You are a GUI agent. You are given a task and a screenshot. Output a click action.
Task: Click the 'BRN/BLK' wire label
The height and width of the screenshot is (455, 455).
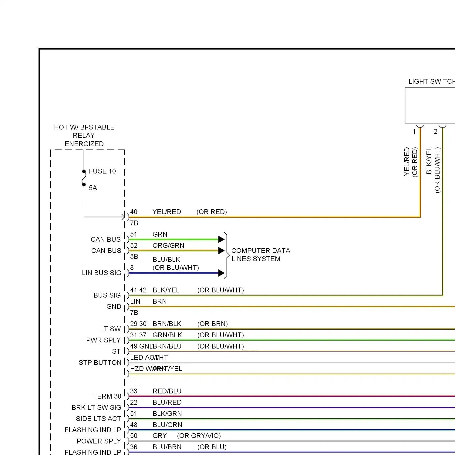tap(167, 324)
